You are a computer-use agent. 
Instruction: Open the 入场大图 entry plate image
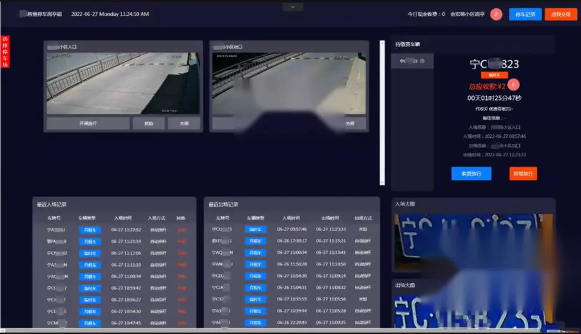[x=473, y=243]
